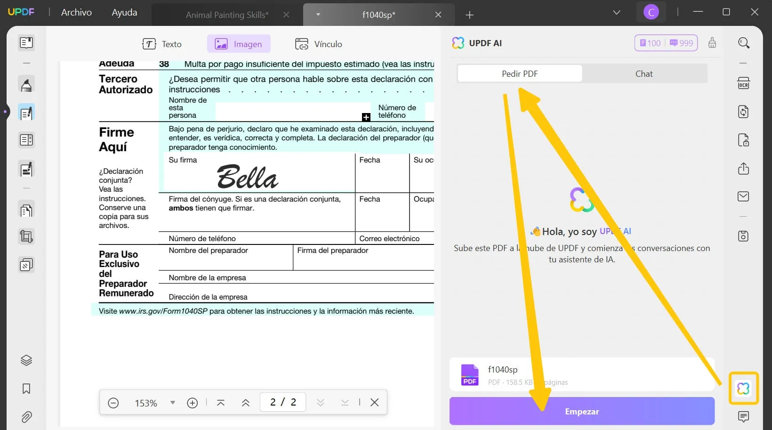The width and height of the screenshot is (772, 430).
Task: Click the 'Correo electrónico' field label
Action: click(389, 238)
